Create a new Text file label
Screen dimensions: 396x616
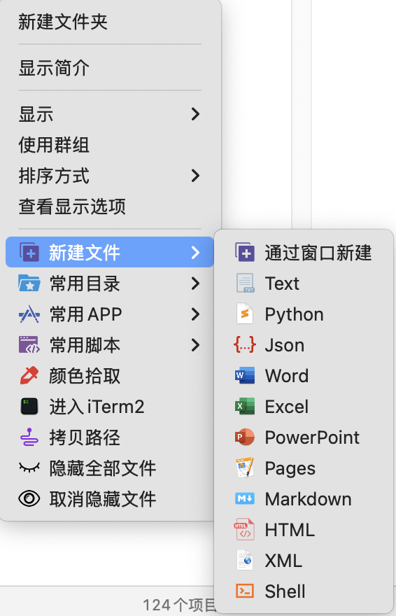coord(282,283)
